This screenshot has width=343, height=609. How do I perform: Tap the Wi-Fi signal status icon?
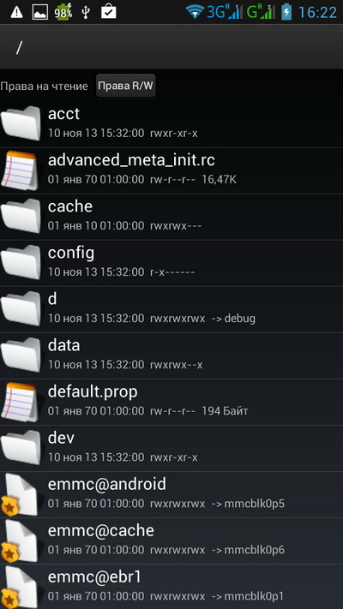point(195,12)
